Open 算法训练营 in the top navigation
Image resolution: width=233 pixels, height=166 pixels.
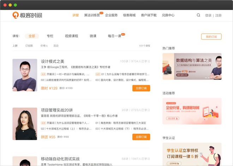[92, 15]
